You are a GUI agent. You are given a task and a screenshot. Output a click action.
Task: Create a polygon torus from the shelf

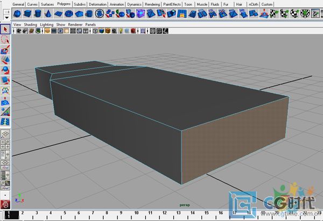point(68,14)
